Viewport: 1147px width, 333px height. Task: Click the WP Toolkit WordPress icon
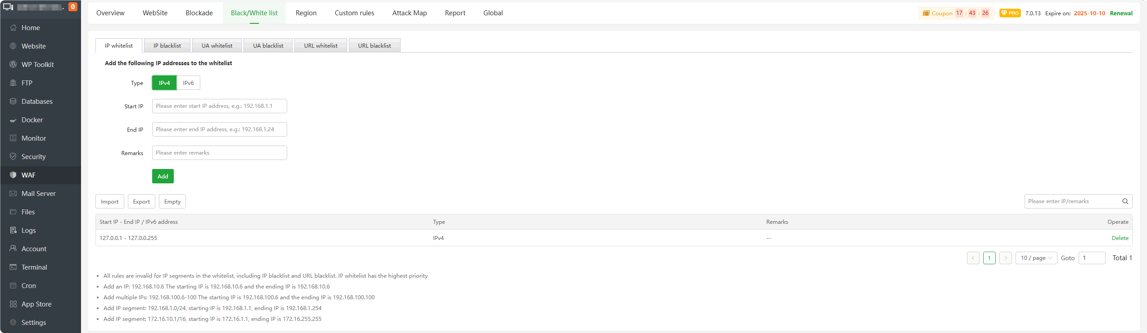(13, 64)
